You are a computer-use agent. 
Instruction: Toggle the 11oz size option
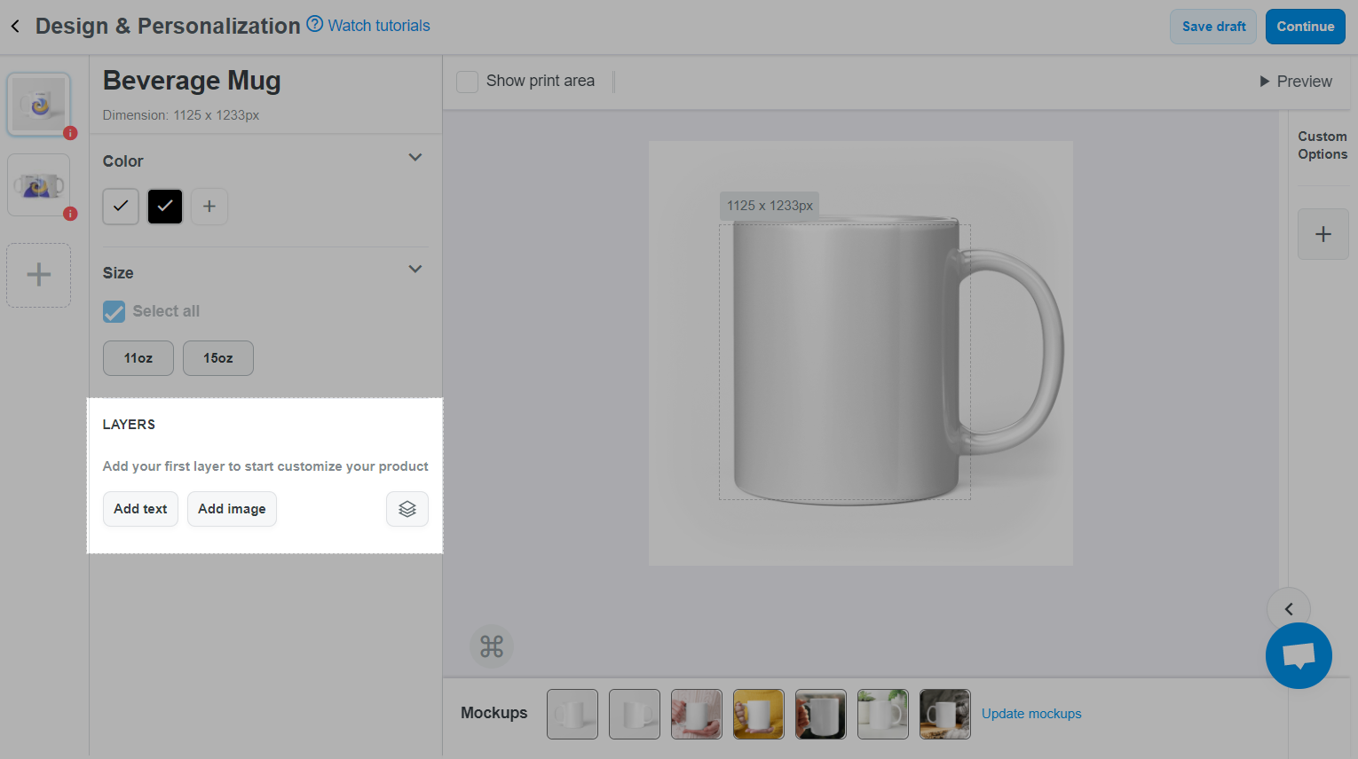tap(138, 358)
